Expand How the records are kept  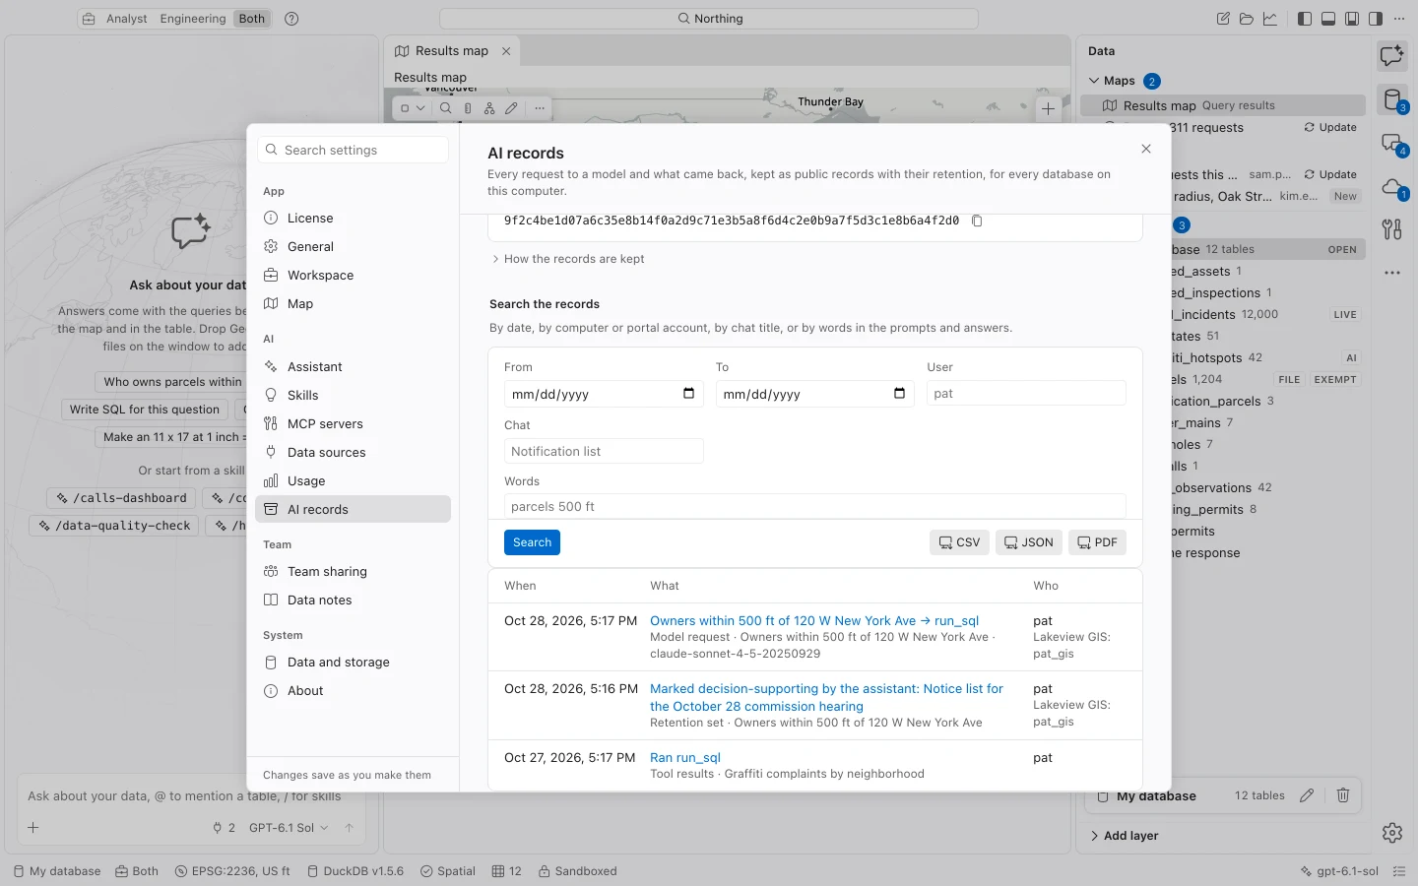click(567, 259)
